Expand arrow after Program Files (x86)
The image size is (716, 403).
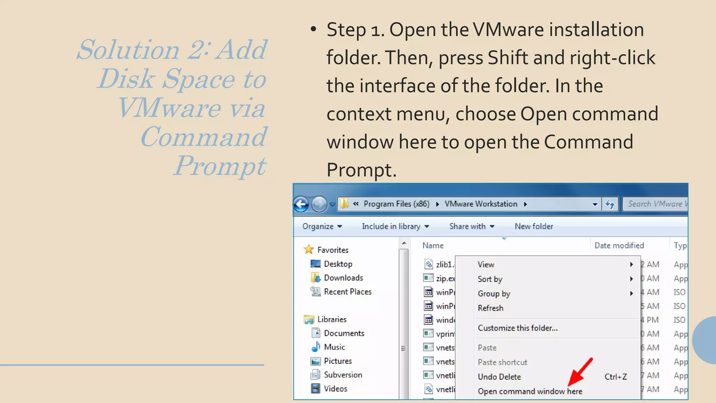[437, 204]
